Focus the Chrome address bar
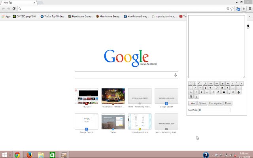The width and height of the screenshot is (253, 158). pyautogui.click(x=123, y=9)
